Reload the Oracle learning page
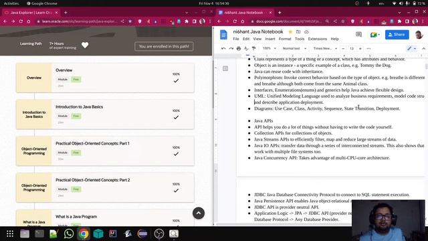Screen dimensions: 428x241 point(21,21)
